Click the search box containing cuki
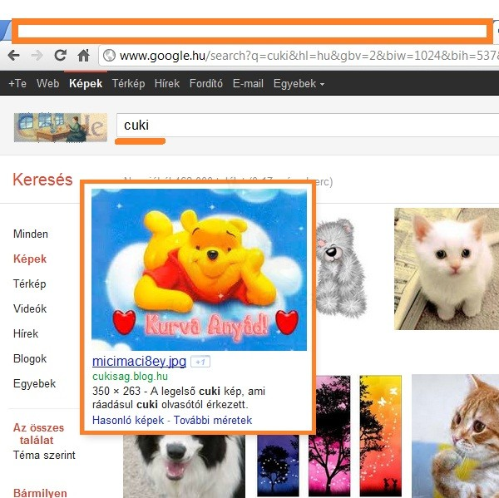The width and height of the screenshot is (499, 498). 308,125
